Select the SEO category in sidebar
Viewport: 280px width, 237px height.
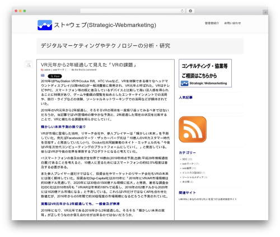point(185,159)
